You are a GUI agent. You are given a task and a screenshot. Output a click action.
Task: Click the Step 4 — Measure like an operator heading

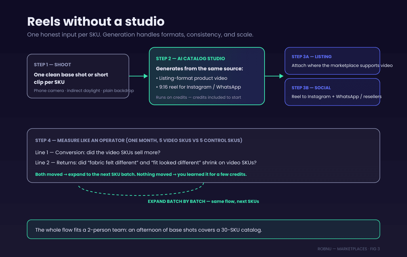point(139,140)
